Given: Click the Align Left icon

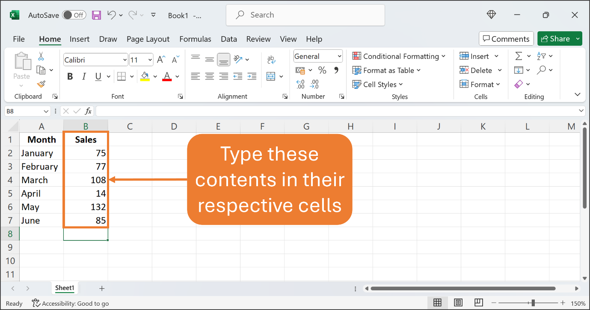Looking at the screenshot, I should click(196, 76).
